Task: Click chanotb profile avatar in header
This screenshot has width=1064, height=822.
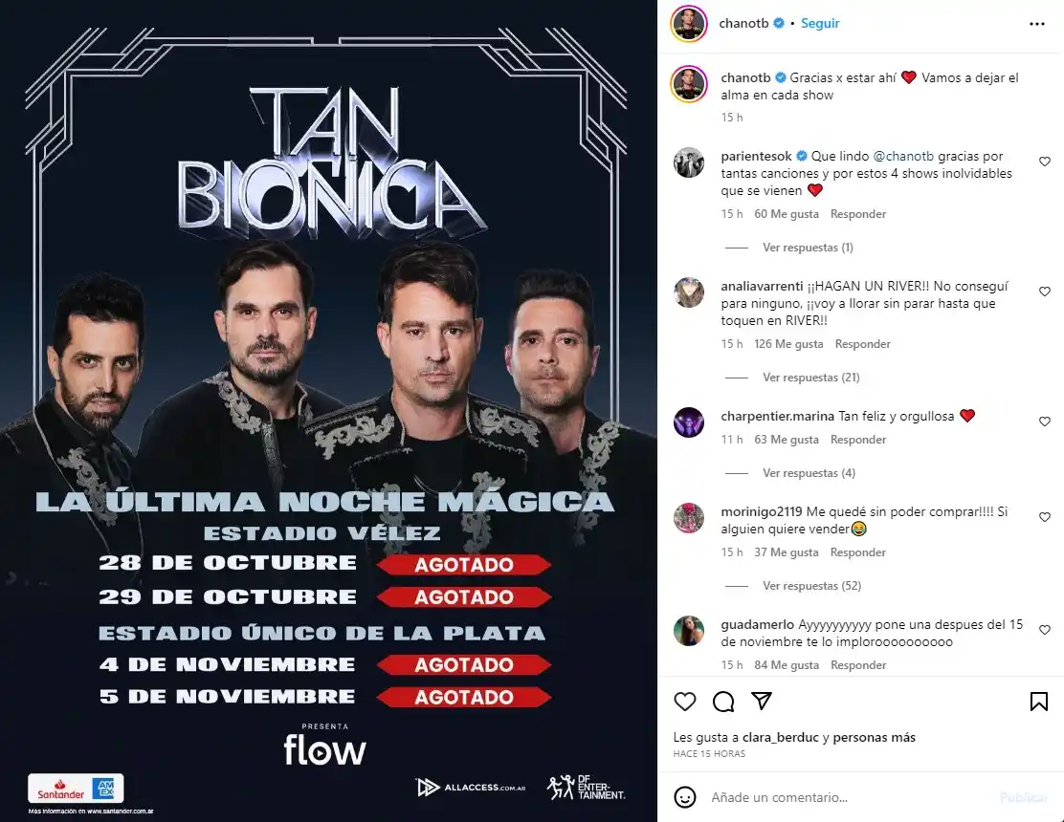Action: point(689,23)
